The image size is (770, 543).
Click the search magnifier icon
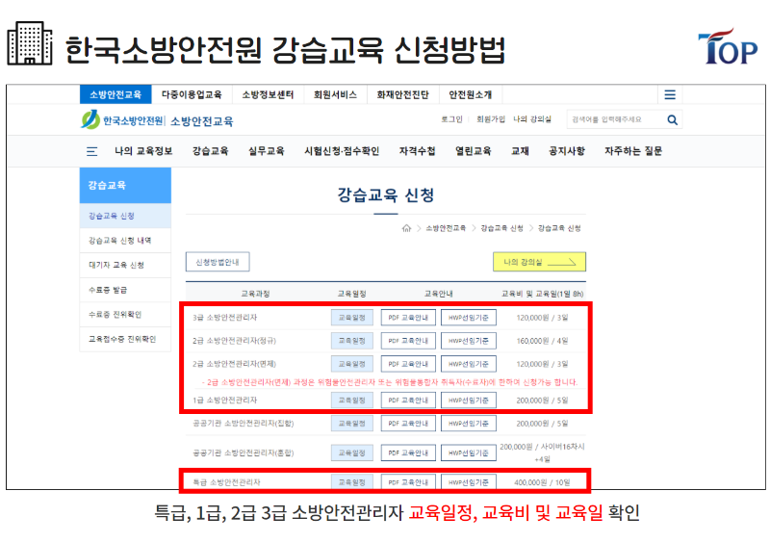point(672,120)
